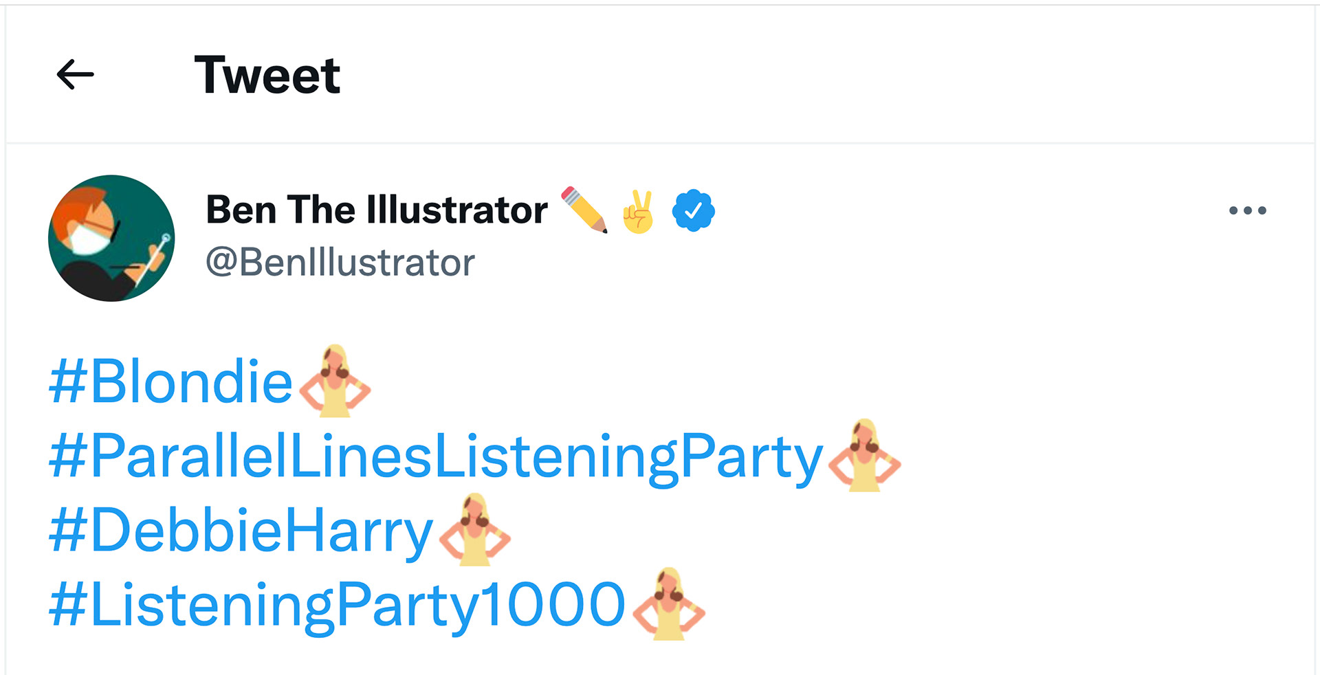The height and width of the screenshot is (675, 1320).
Task: Open the #ListeningParty1000 hashtag
Action: point(337,605)
